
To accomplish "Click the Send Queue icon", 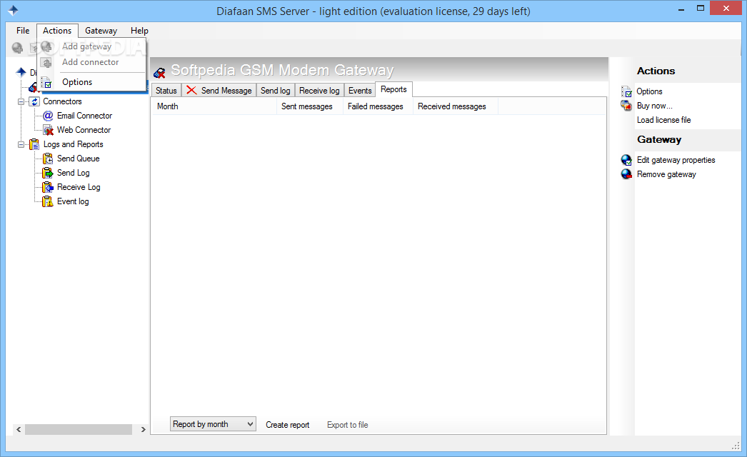I will click(x=48, y=159).
